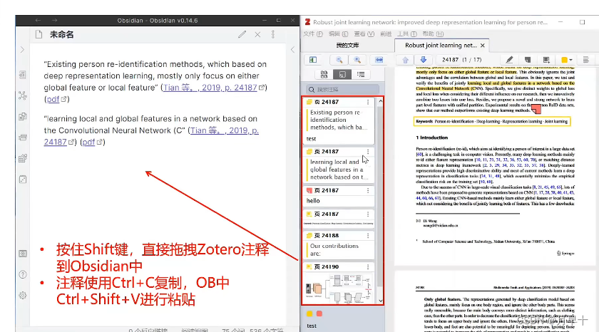Select the sticky note tool
599x332 pixels.
pos(528,60)
